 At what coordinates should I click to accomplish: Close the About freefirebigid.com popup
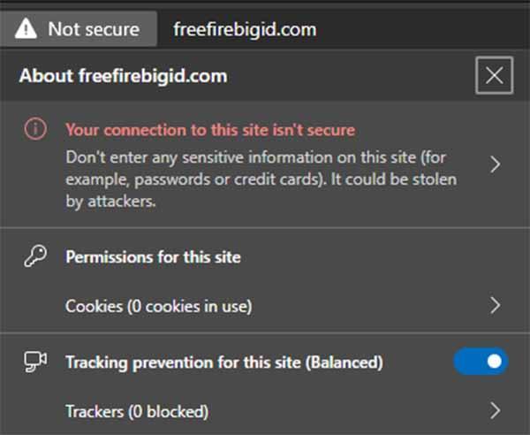coord(494,75)
